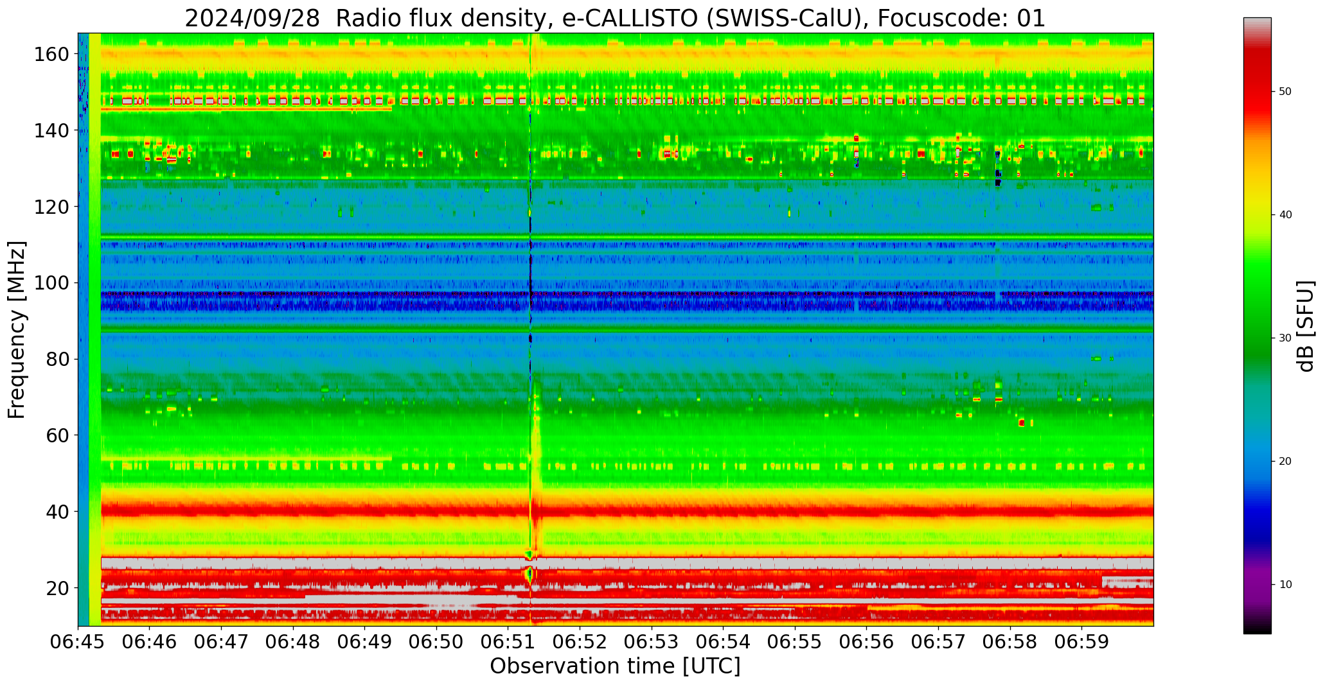
Task: Click the 06:59 time tick label
Action: coord(1081,642)
